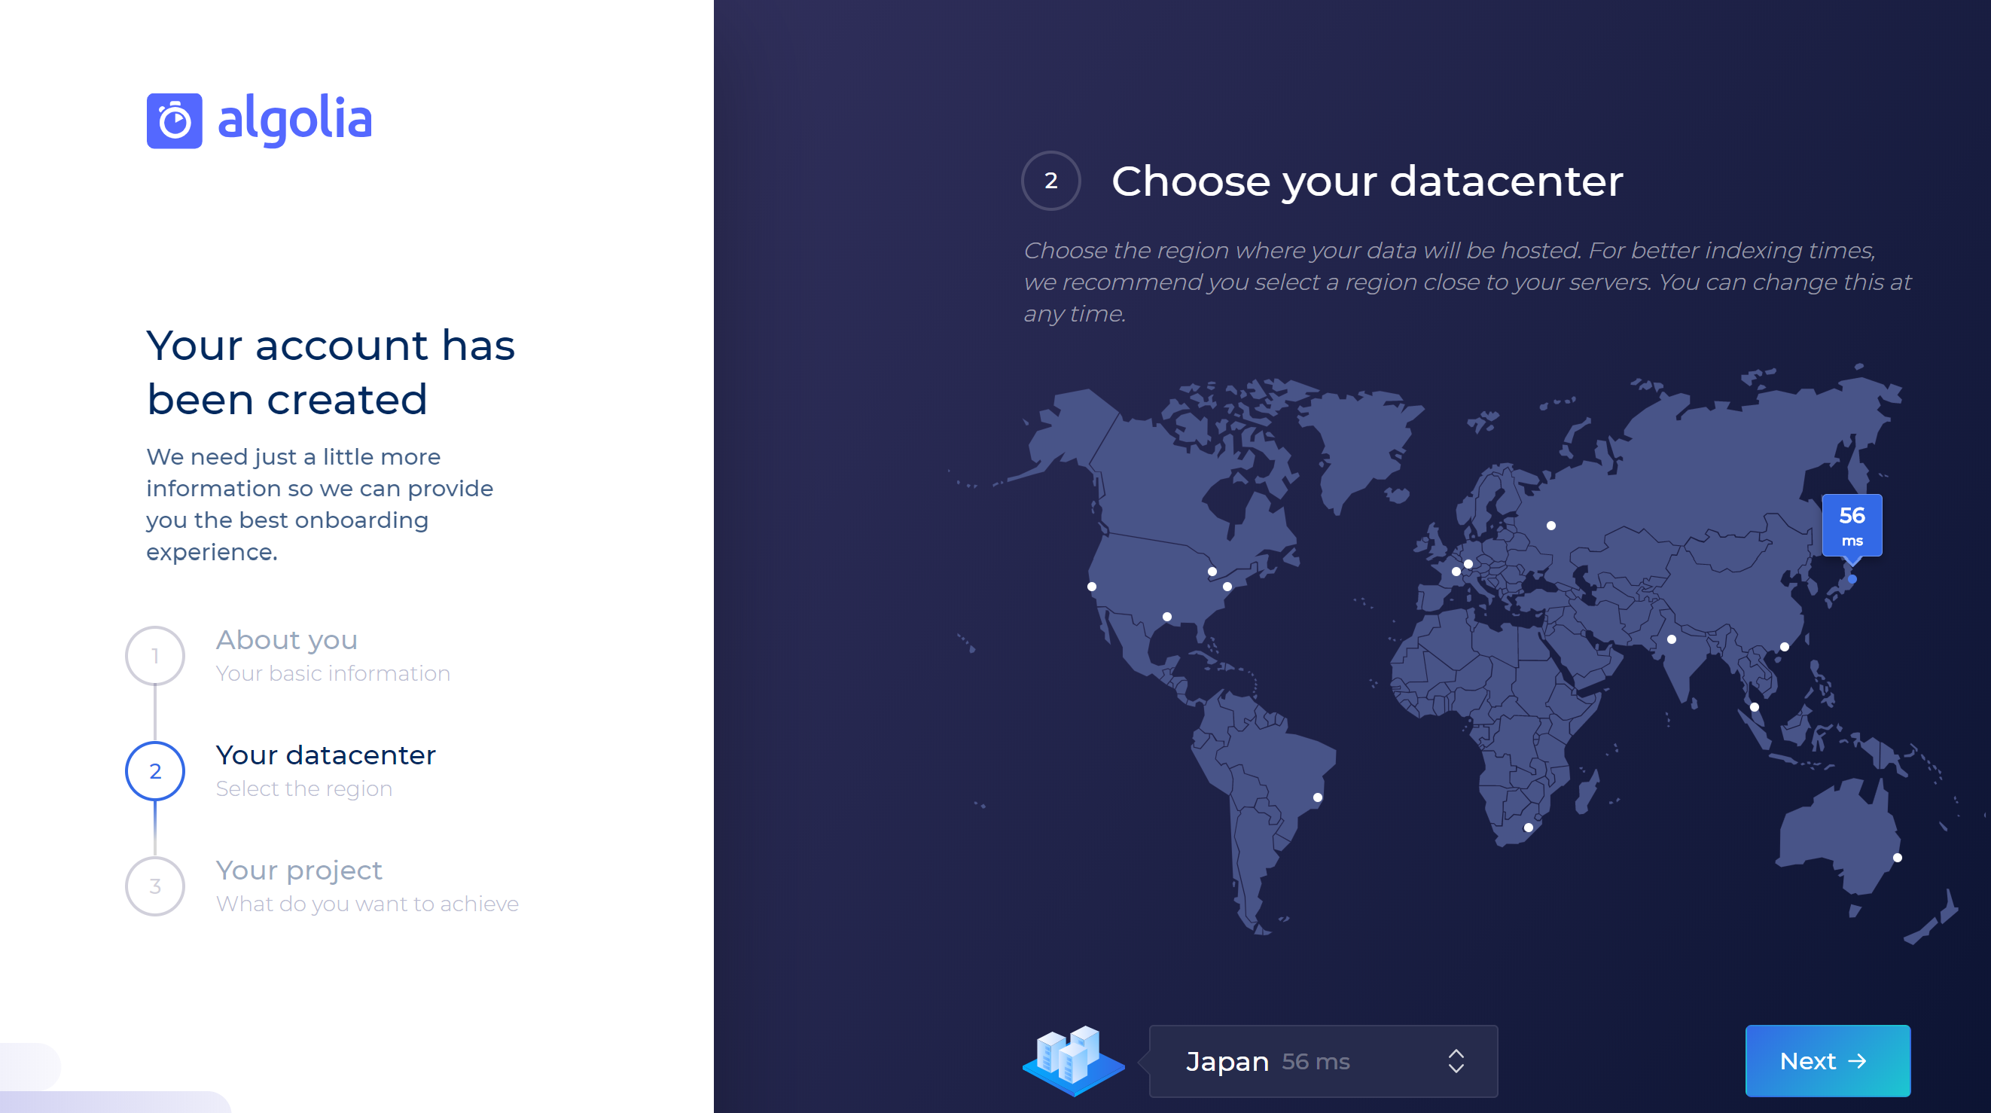Select the India datacenter dot

1671,639
